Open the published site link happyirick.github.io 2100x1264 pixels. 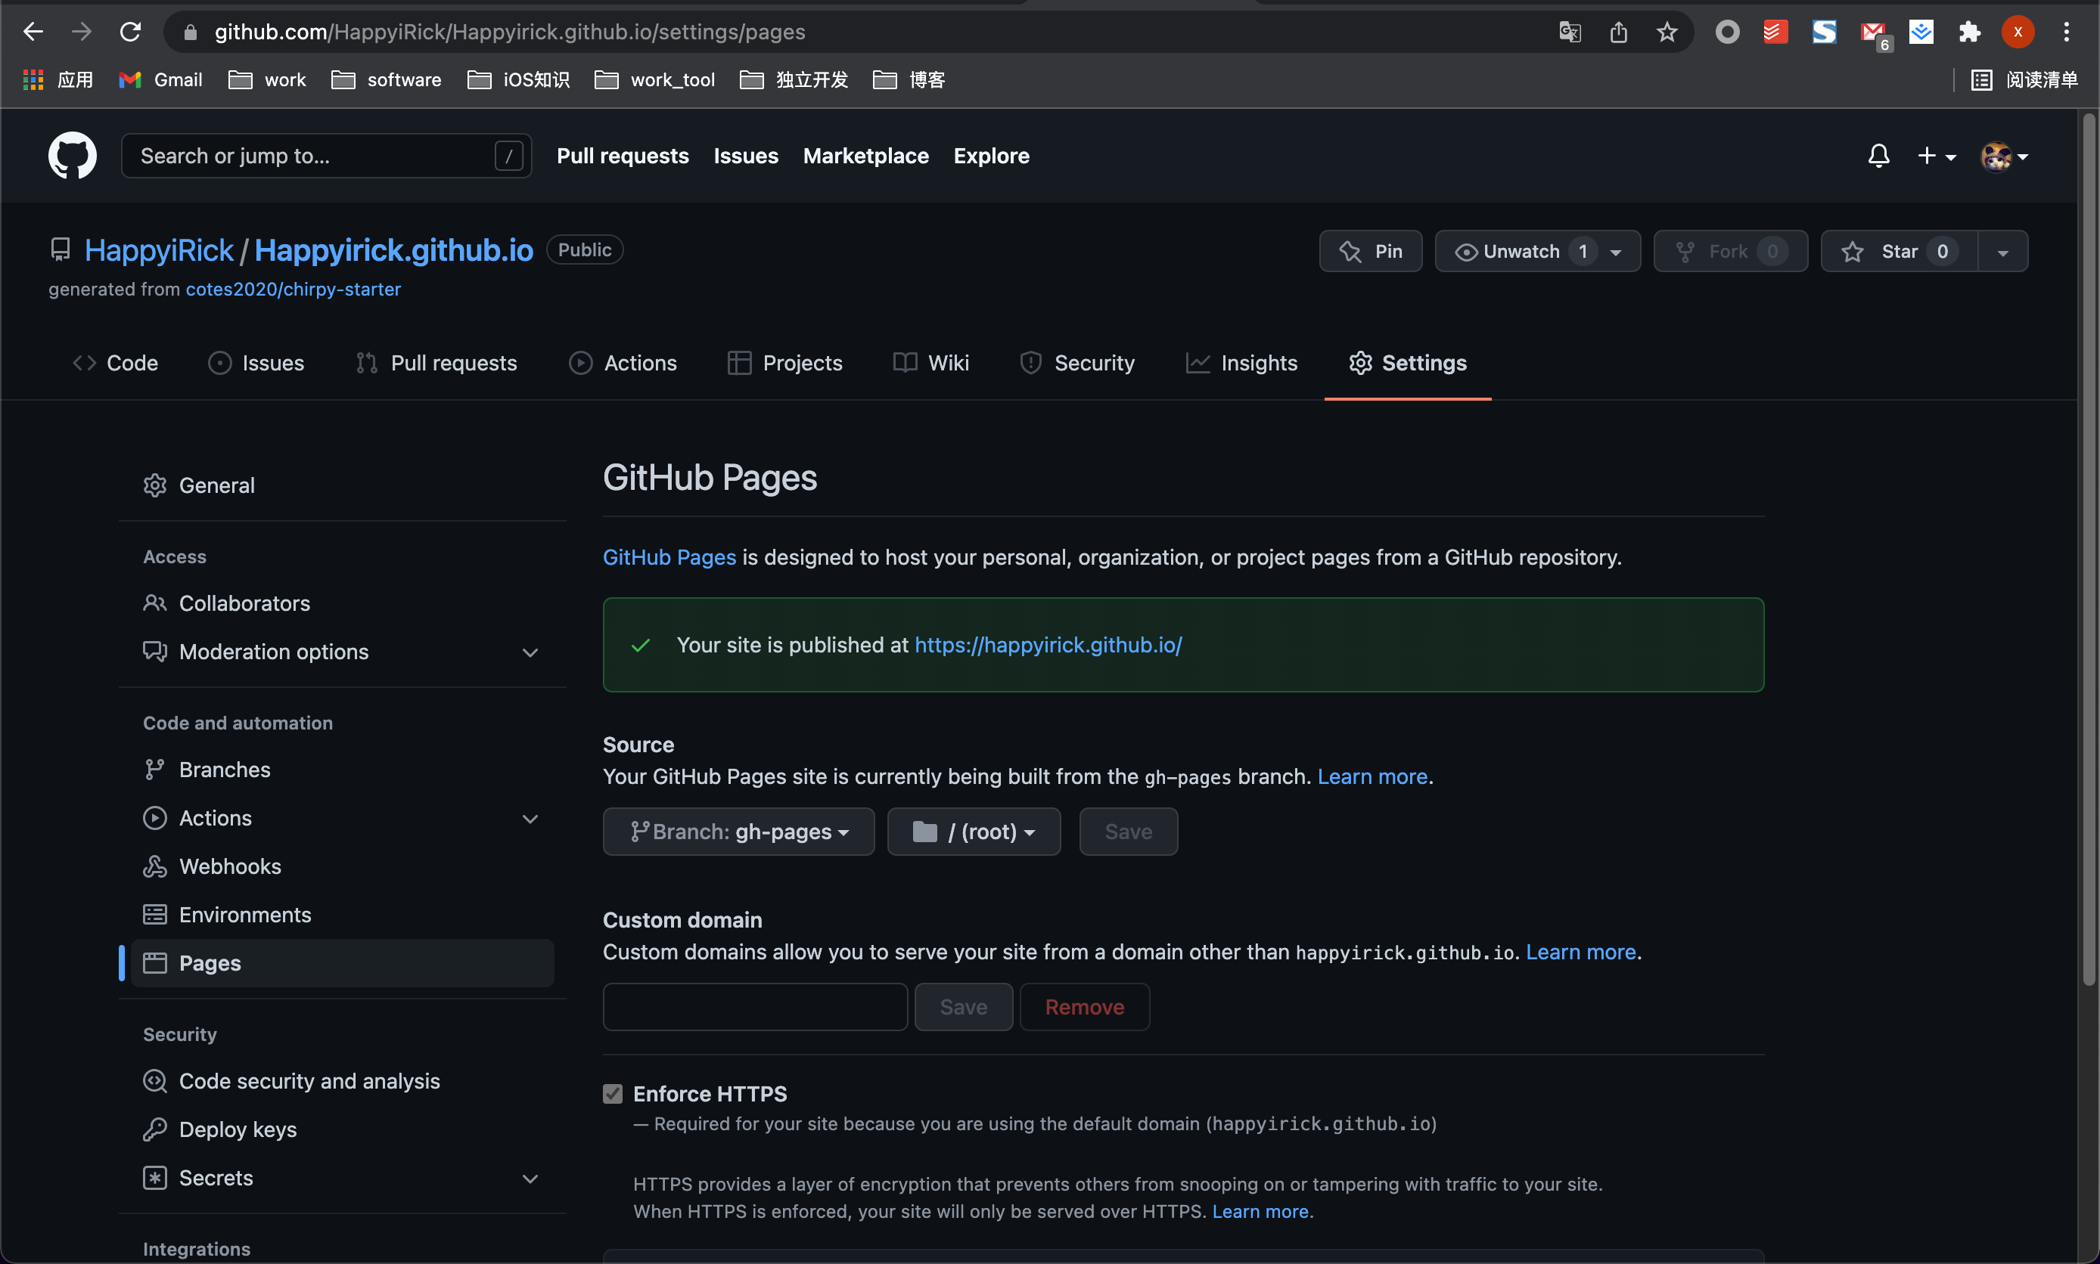[1048, 645]
